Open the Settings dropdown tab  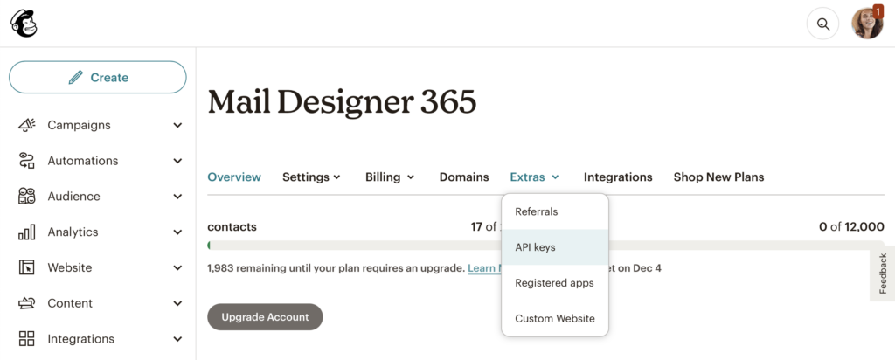pos(312,177)
